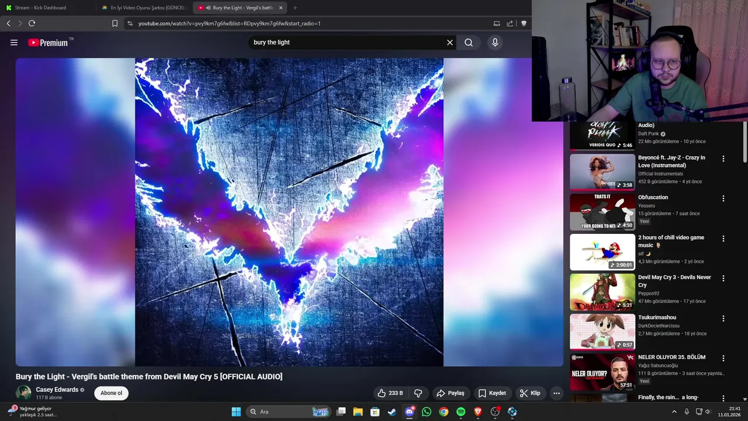The image size is (748, 421).
Task: Open the YouTube hamburger guide menu
Action: click(x=14, y=43)
